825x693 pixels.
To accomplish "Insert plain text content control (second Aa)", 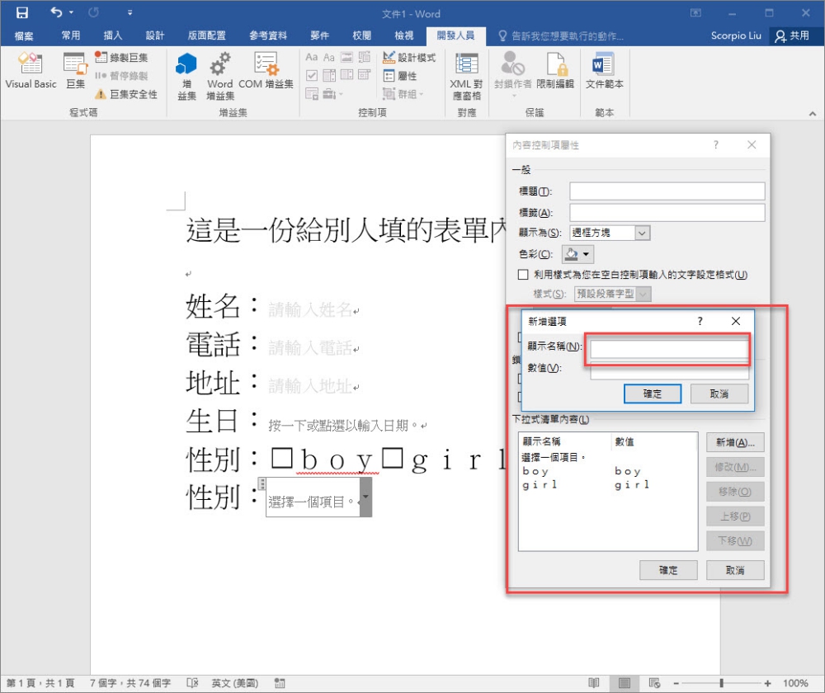I will click(329, 57).
